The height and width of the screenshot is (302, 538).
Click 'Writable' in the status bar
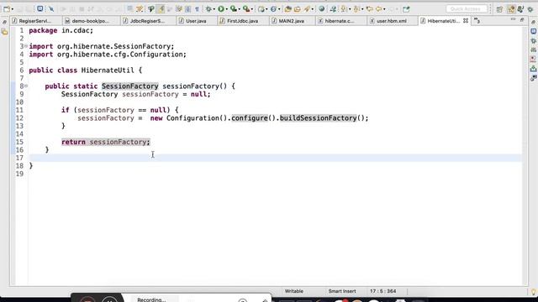tap(293, 291)
